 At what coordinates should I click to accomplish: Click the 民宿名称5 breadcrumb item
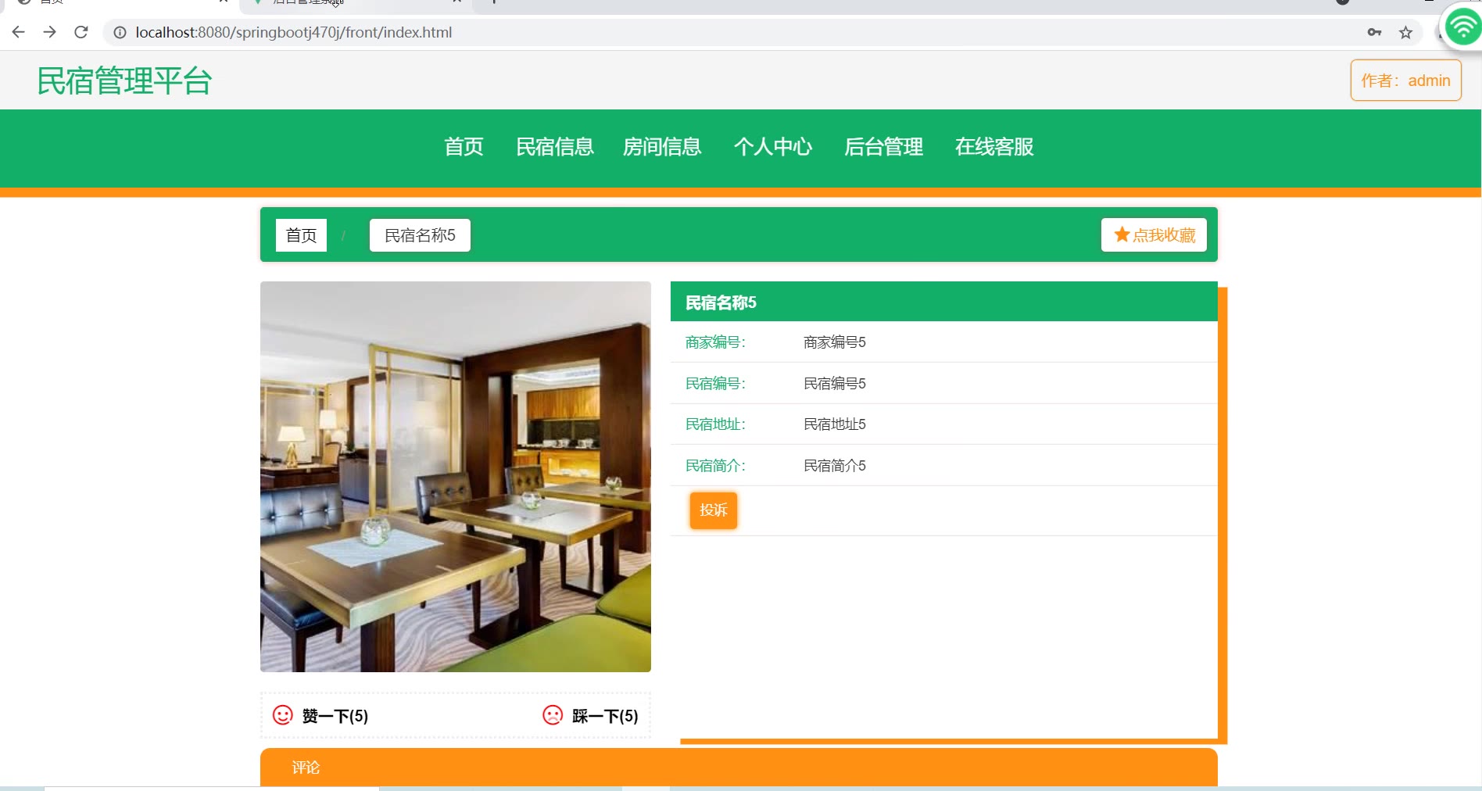pyautogui.click(x=420, y=235)
